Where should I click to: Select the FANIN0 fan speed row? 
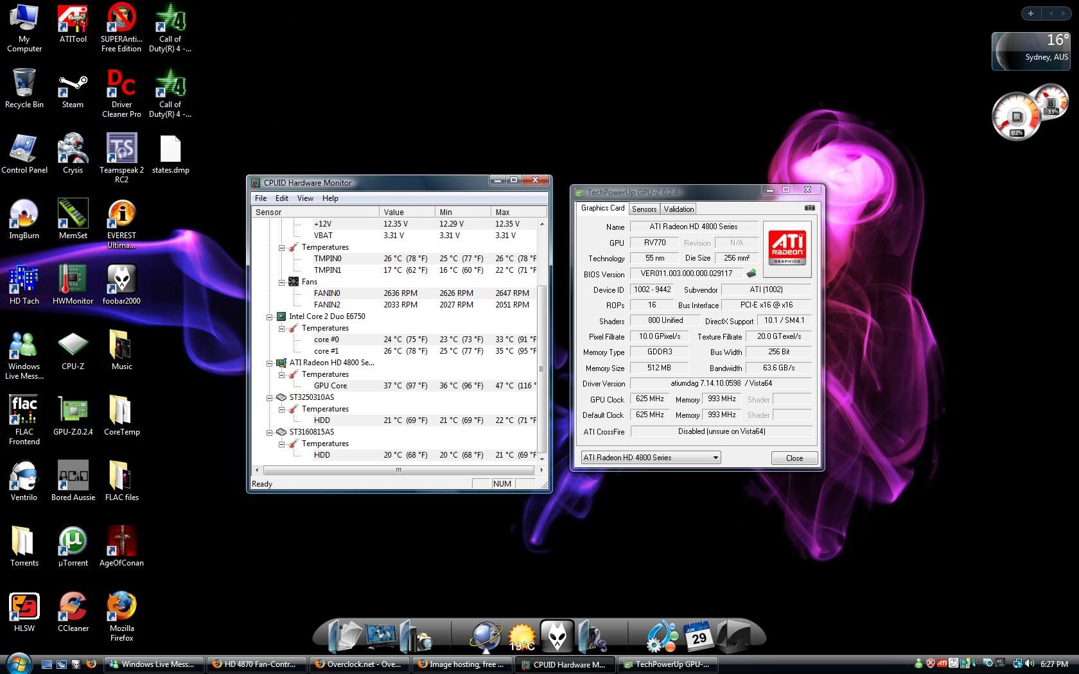[x=395, y=293]
